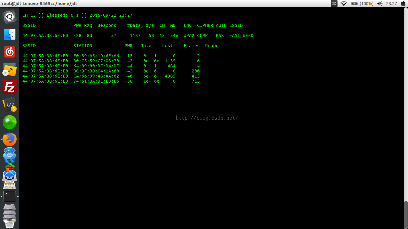Click the PSK auth value

point(220,35)
